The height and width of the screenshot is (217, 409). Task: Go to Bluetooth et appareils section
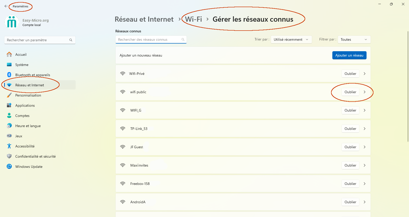[x=40, y=75]
